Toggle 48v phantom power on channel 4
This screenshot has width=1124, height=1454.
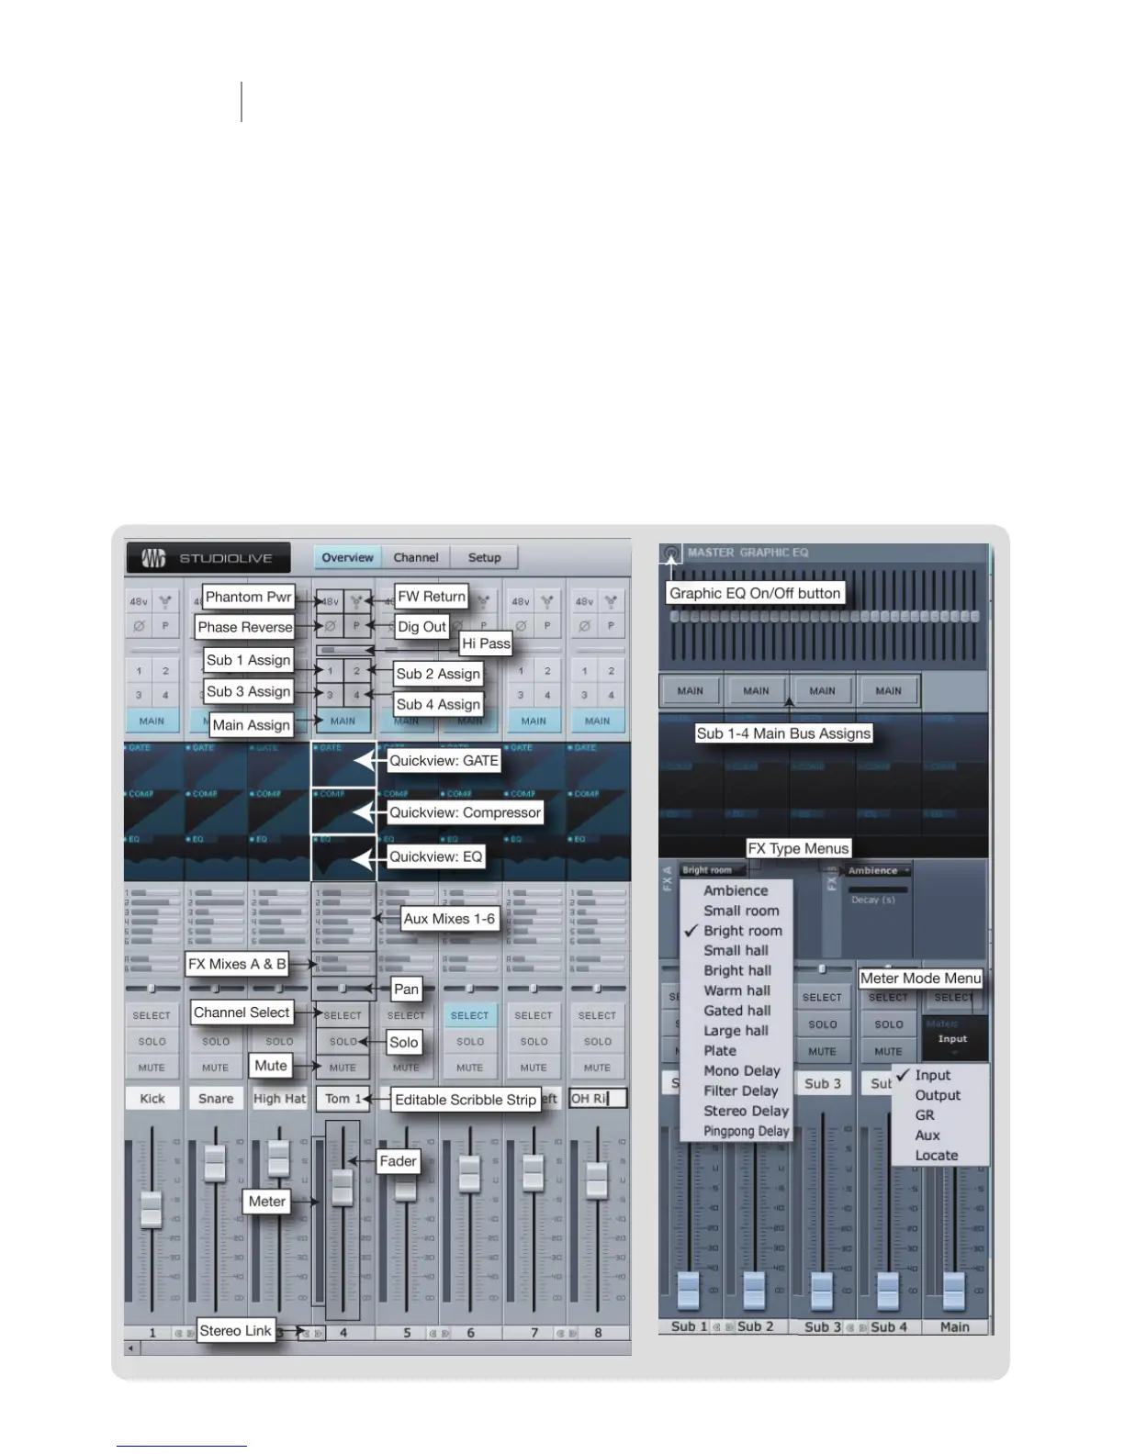330,602
